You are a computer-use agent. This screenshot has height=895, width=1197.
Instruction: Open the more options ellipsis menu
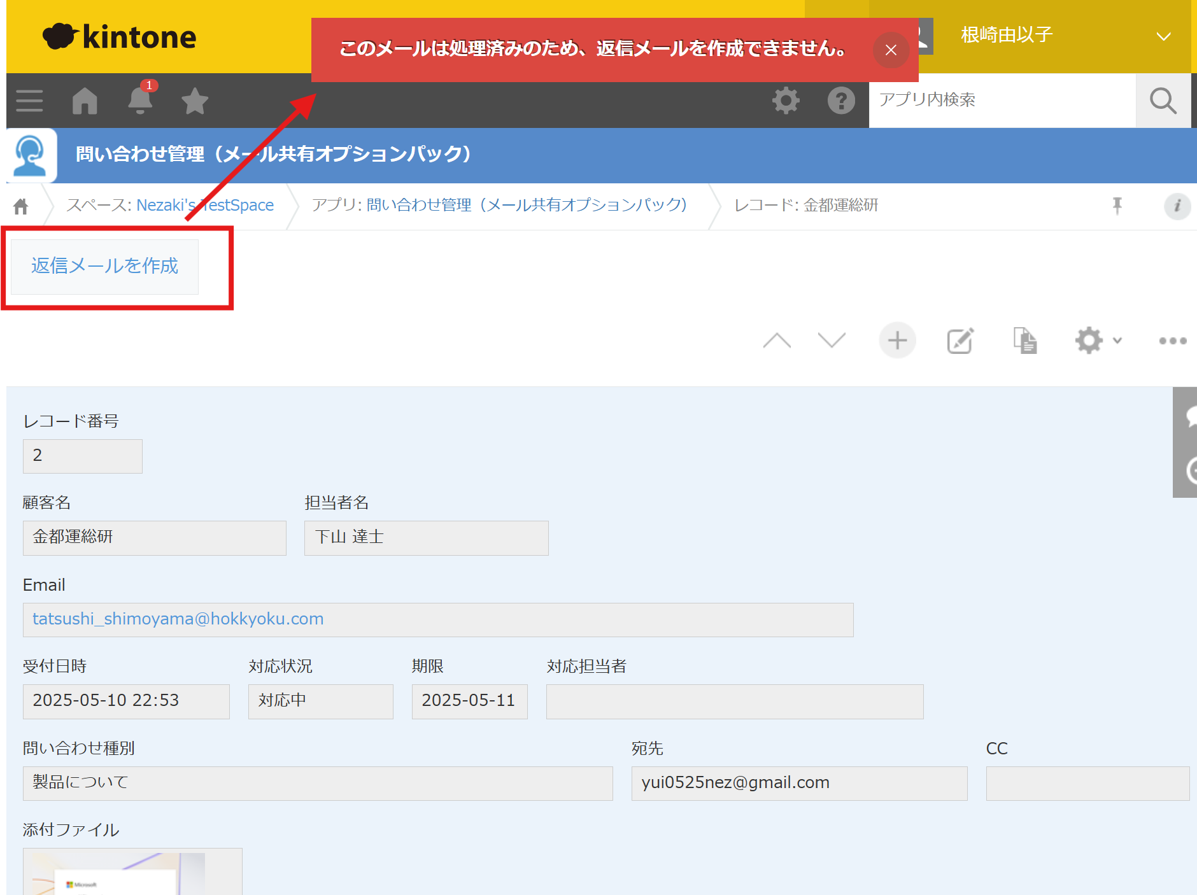point(1172,341)
